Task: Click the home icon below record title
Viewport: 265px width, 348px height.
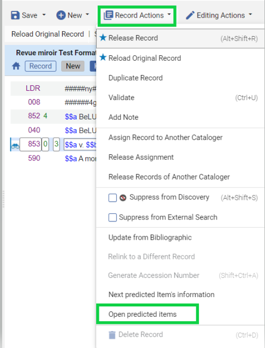Action: pos(16,66)
